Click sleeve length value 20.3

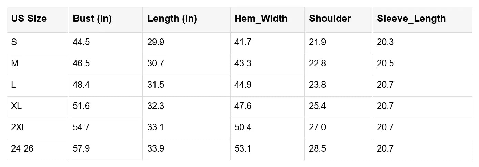click(x=385, y=42)
